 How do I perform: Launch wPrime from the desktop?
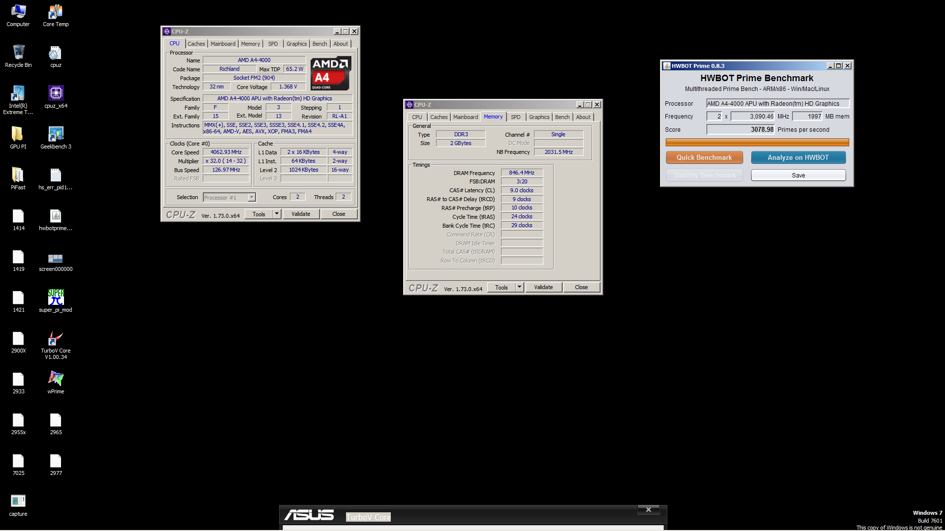pos(56,383)
